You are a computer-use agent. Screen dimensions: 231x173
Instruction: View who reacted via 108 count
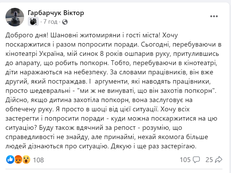[x=38, y=160]
